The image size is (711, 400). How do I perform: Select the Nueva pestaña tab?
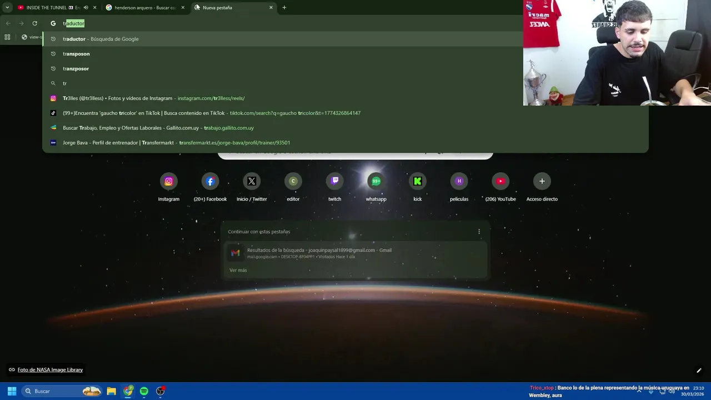tap(233, 8)
